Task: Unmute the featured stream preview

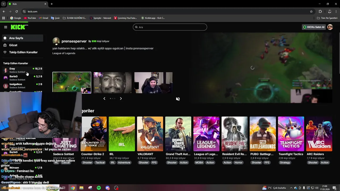Action: 178,99
